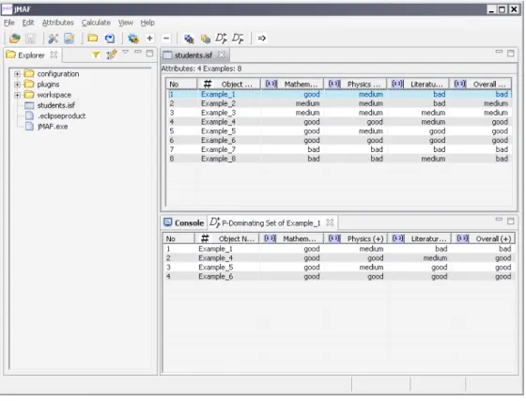
Task: Select Example_8 row in students table
Action: click(339, 159)
